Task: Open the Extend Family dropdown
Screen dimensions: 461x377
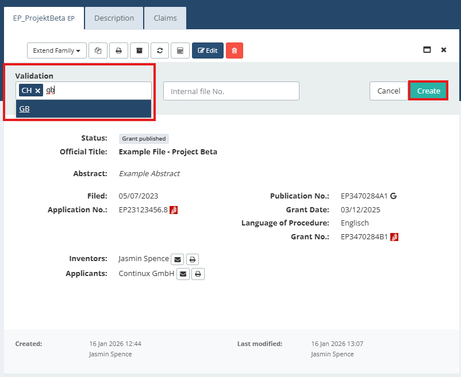Action: click(57, 50)
